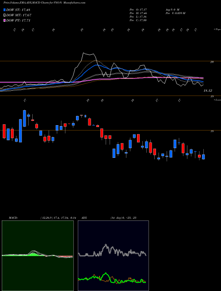The image size is (221, 291).
Task: Click the green ADX line peak
Action: click(x=106, y=273)
